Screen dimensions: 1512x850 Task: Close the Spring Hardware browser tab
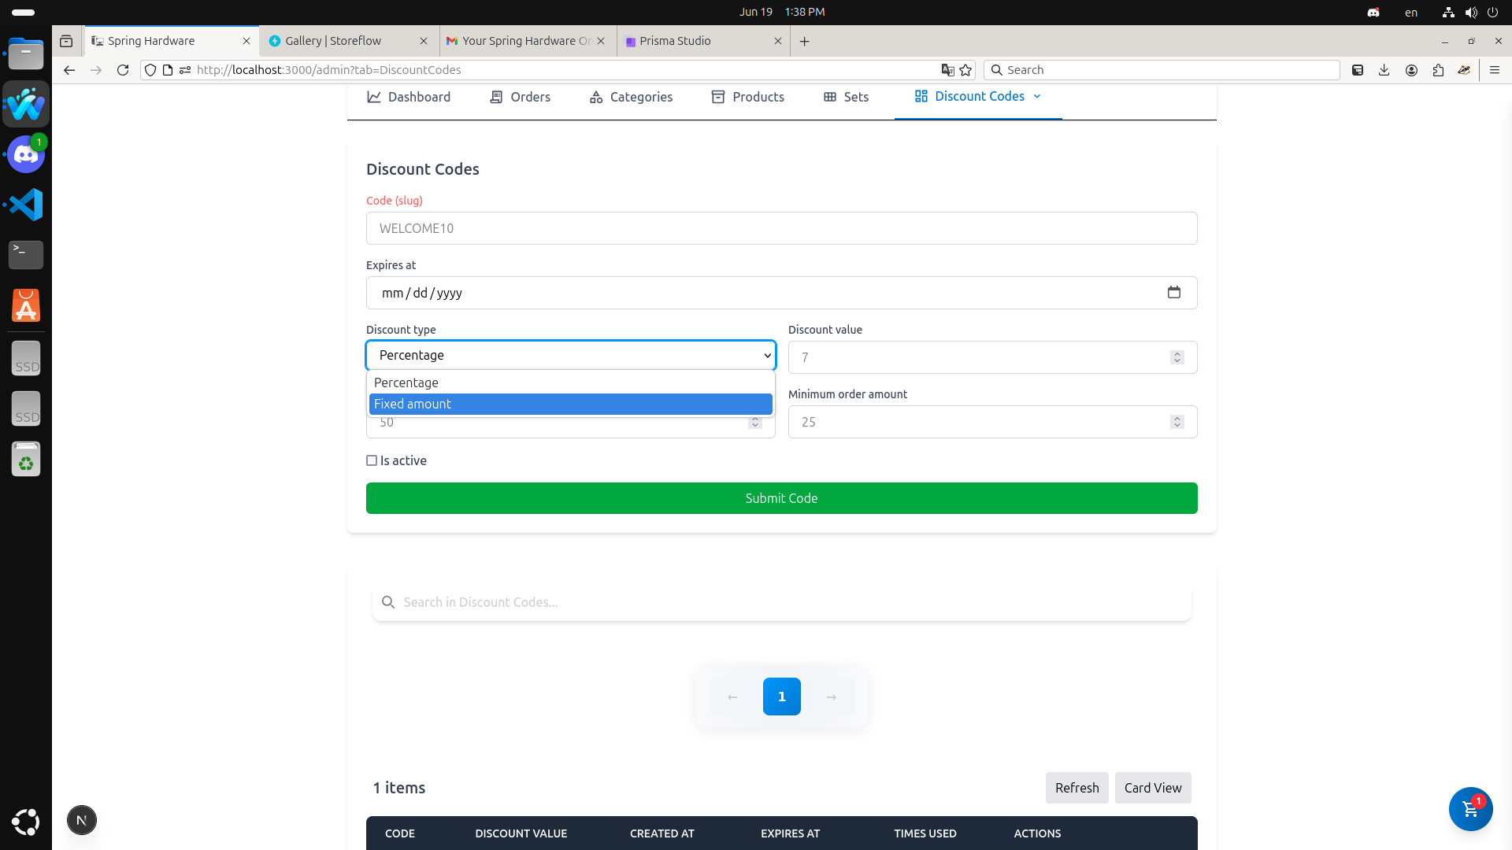pyautogui.click(x=246, y=41)
